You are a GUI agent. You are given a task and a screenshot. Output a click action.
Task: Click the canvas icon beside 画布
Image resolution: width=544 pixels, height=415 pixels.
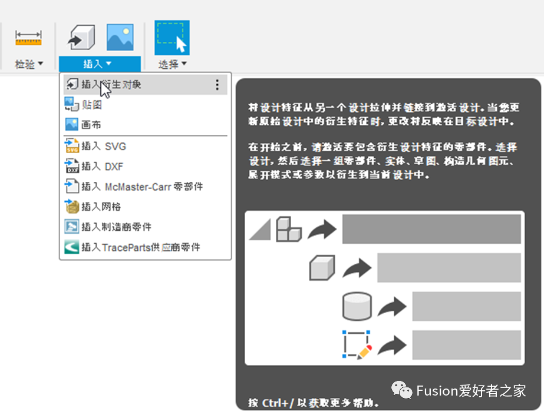tap(71, 124)
